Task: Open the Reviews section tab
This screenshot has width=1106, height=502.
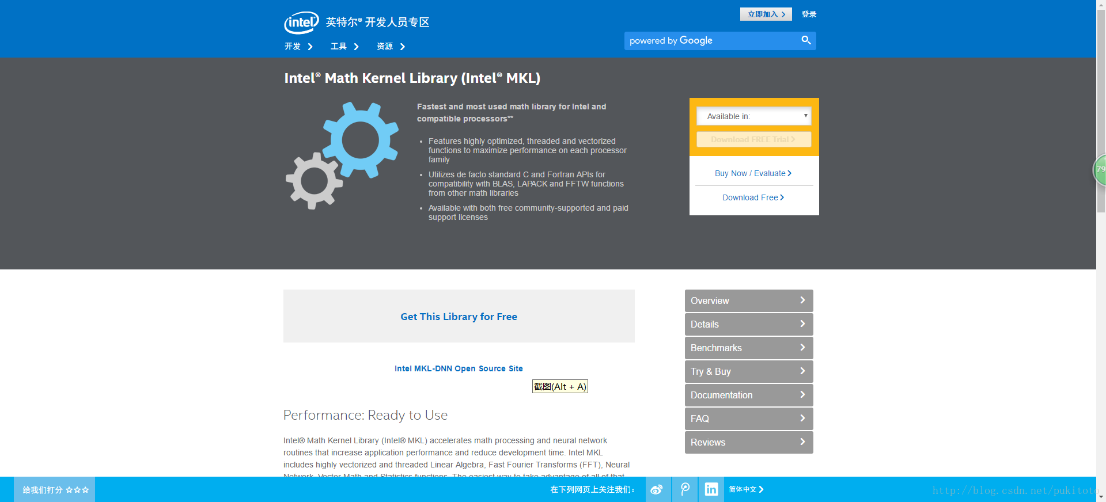Action: (x=749, y=442)
